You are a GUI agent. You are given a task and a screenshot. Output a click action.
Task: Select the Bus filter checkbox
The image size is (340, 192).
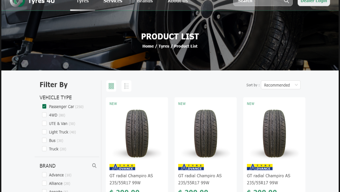(44, 140)
